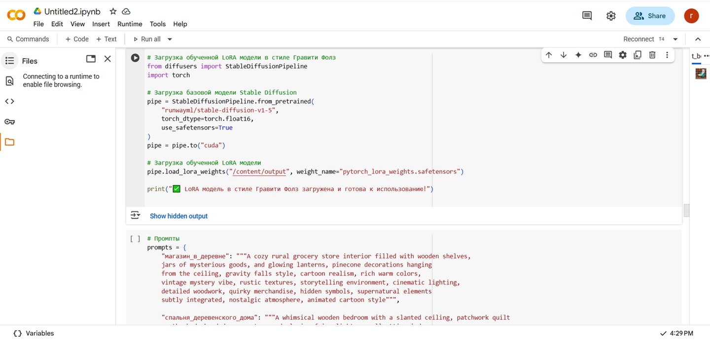This screenshot has height=341, width=710.
Task: Toggle the star on Untitled2.ipynb
Action: (x=113, y=11)
